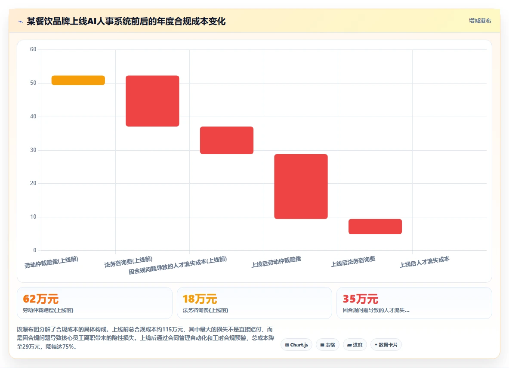Click x-axis label 法务咨询费(上线前)
509x368 pixels.
click(128, 262)
